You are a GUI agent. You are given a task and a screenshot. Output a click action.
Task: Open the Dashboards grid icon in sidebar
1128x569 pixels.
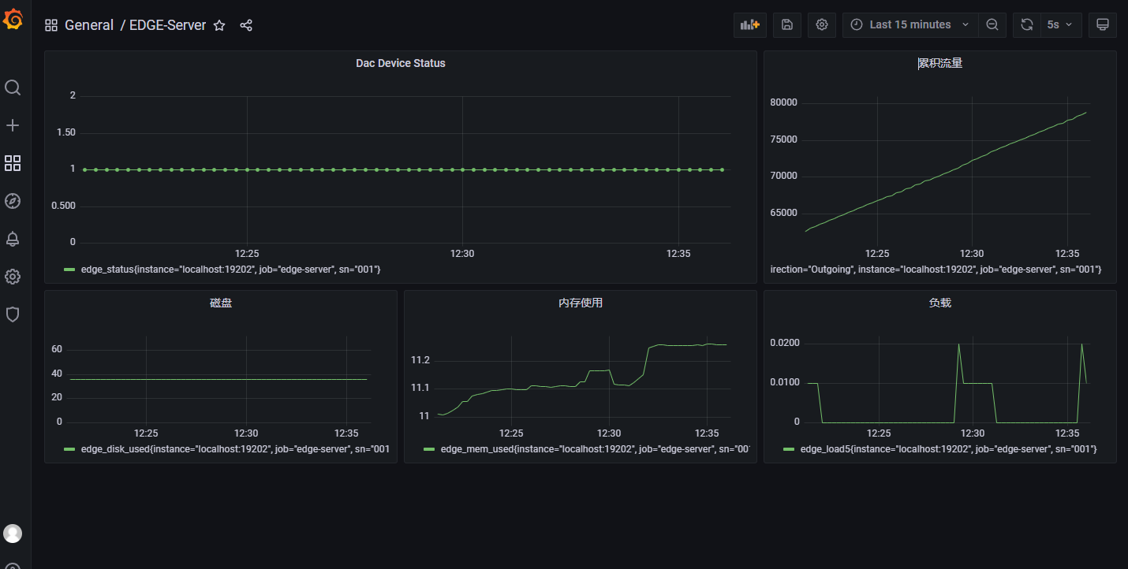(13, 163)
